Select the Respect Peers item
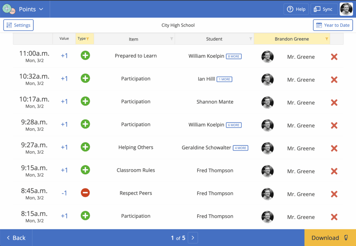This screenshot has height=246, width=356. 136,193
